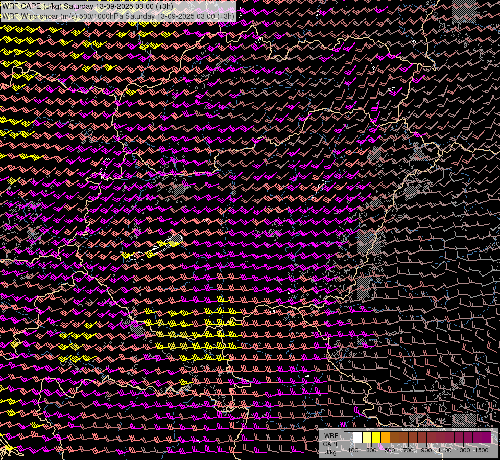Select the white swatch in the CAPE legend
500x460 pixels.
point(358,437)
